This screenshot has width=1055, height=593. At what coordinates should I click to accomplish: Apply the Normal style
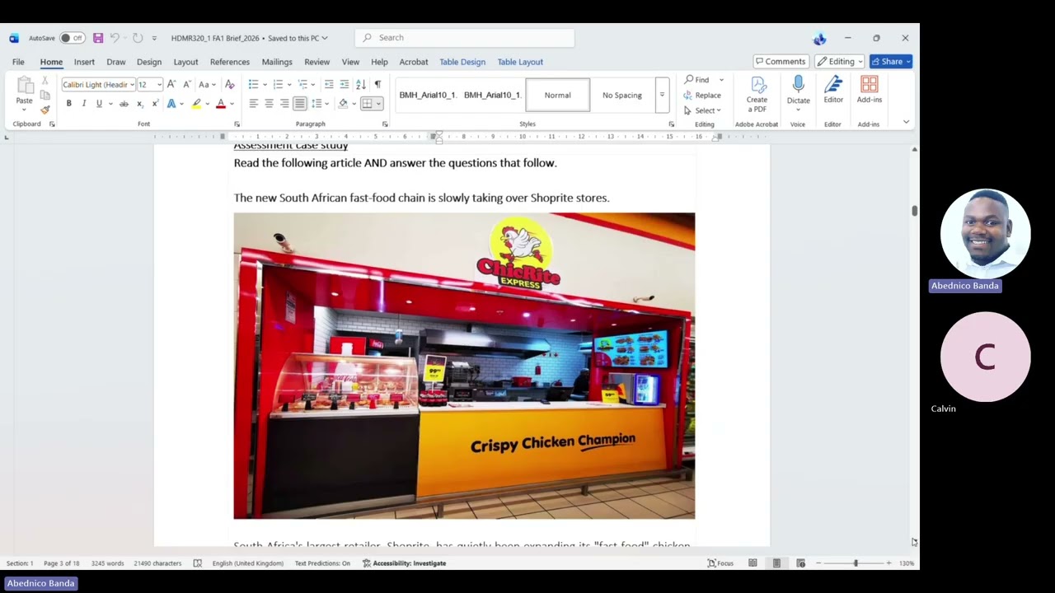(557, 95)
